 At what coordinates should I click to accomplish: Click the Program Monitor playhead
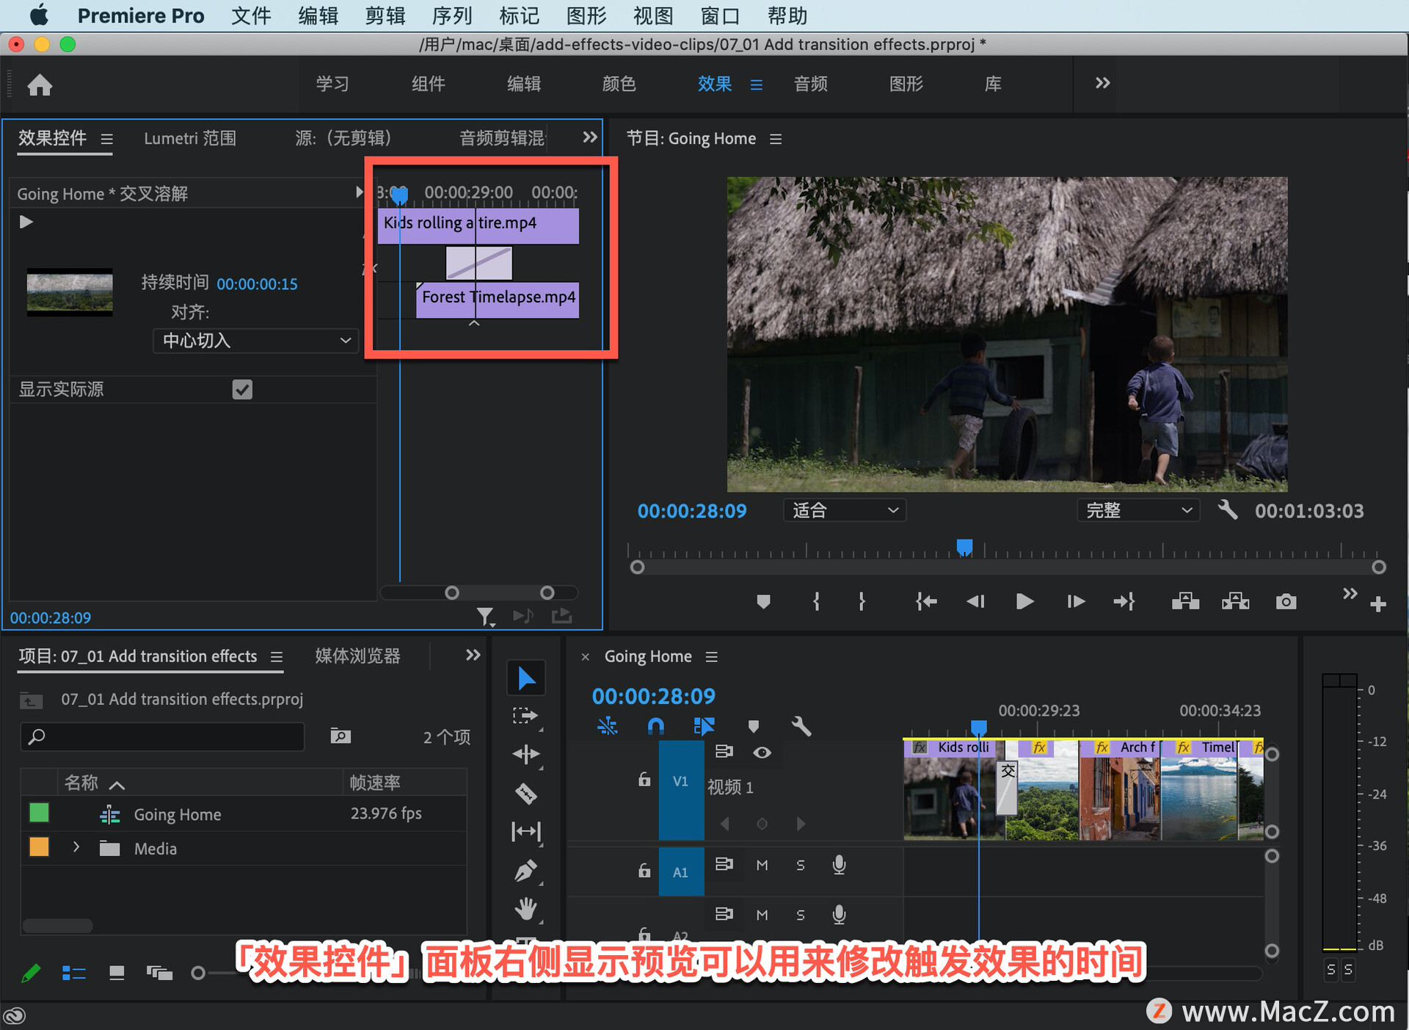pos(964,548)
